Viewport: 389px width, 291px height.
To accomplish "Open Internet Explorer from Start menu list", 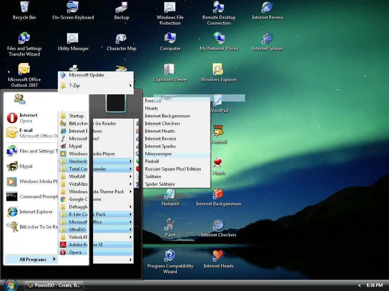I will [32, 212].
